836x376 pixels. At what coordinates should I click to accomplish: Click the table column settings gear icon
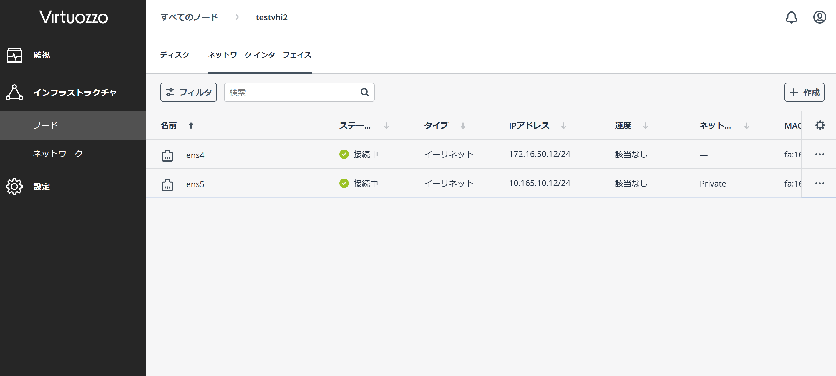(820, 125)
